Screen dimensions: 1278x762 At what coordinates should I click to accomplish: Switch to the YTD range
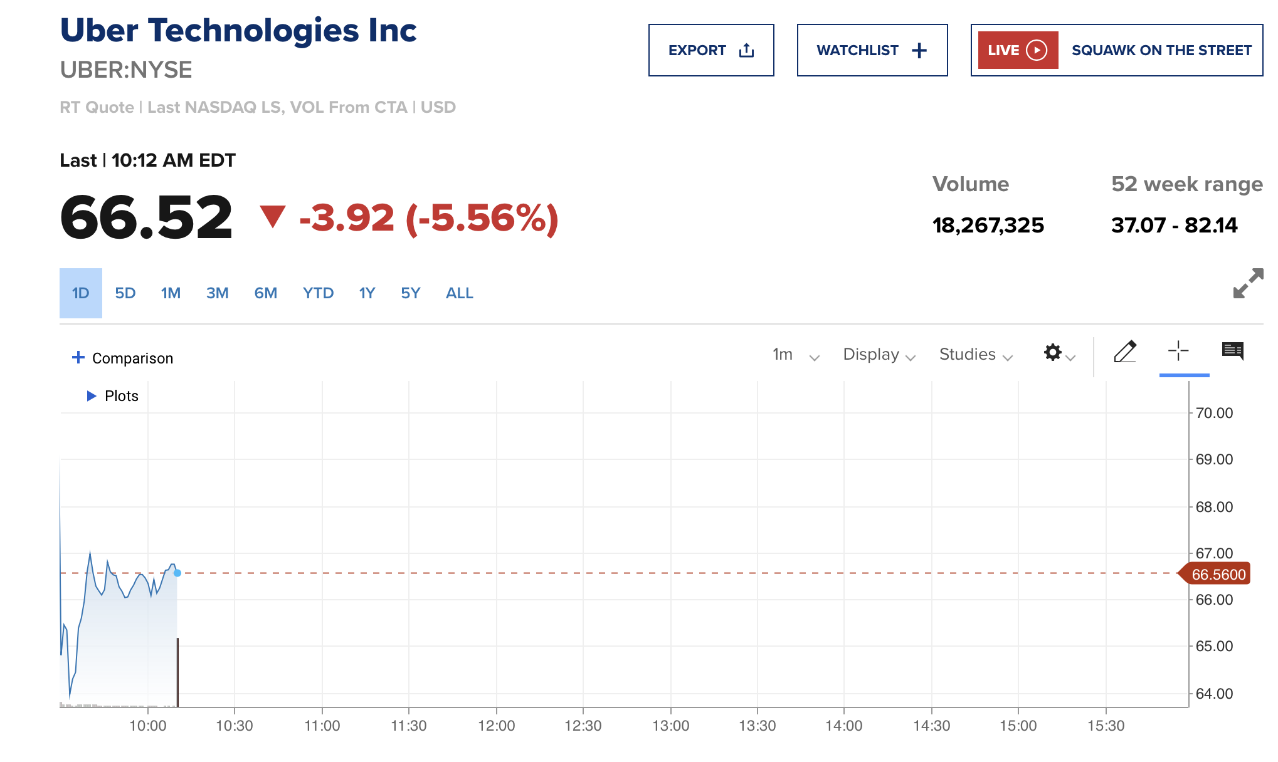pos(318,293)
